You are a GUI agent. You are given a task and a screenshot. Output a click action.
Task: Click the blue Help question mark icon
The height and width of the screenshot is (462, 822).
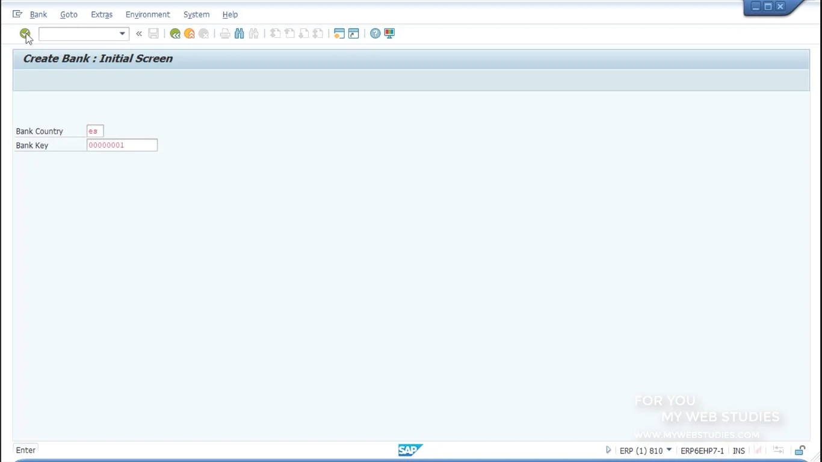[x=375, y=34]
